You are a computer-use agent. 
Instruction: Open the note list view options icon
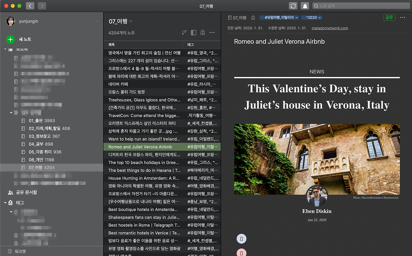coord(193,32)
